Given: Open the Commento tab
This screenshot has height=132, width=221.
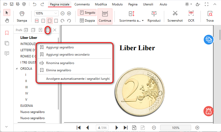Looking at the screenshot, I should pos(82,4).
